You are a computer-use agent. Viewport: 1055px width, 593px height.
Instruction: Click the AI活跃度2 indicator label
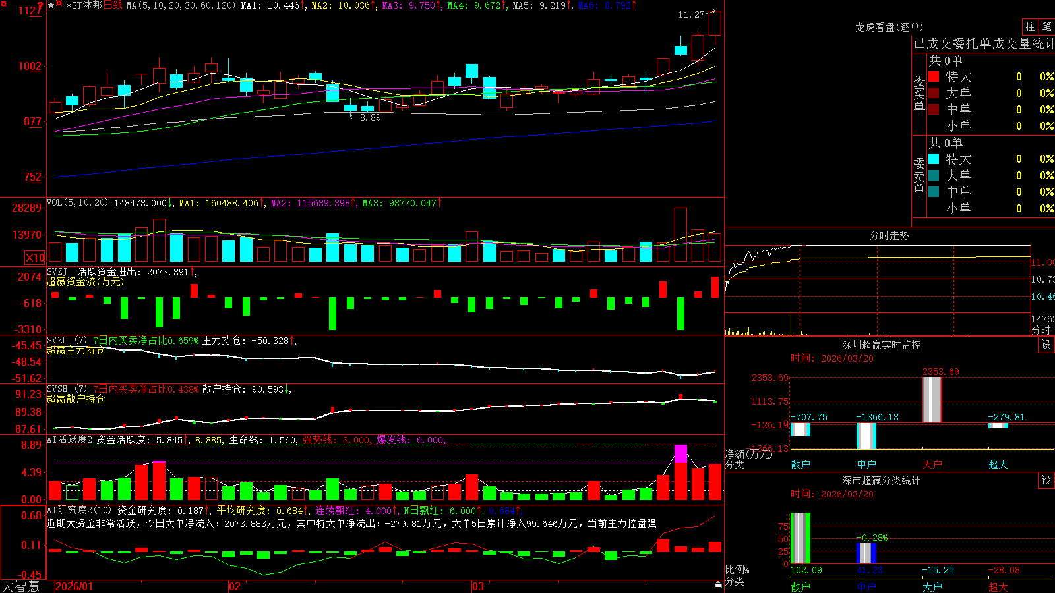pos(70,439)
